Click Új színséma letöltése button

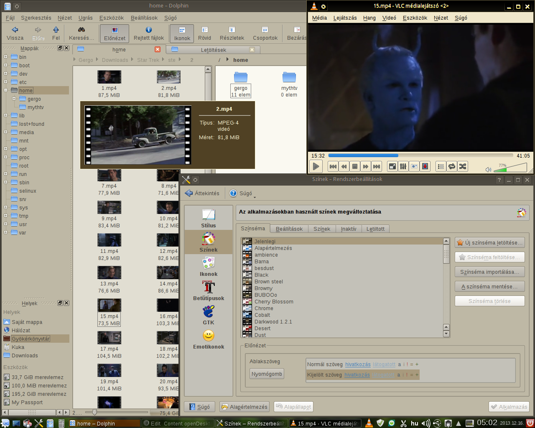[x=489, y=243]
